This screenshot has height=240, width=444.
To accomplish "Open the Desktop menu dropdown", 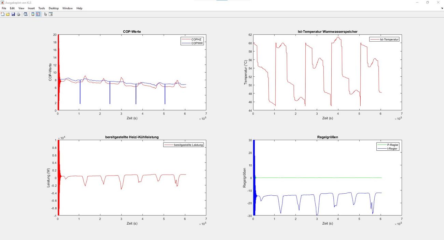I will click(x=54, y=8).
